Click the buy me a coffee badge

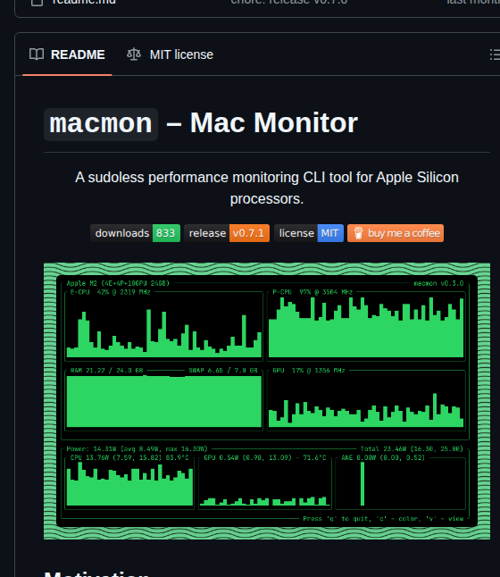(x=396, y=233)
